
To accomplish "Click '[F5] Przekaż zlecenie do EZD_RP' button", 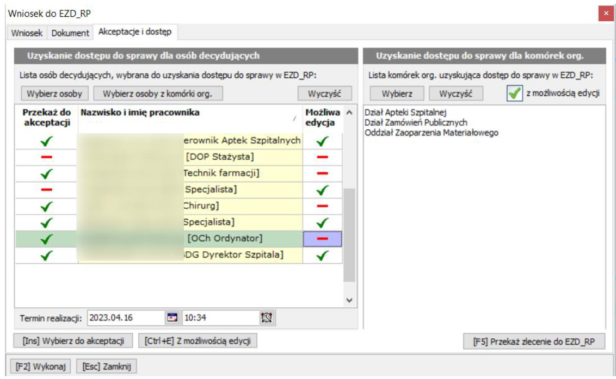I will [x=533, y=341].
